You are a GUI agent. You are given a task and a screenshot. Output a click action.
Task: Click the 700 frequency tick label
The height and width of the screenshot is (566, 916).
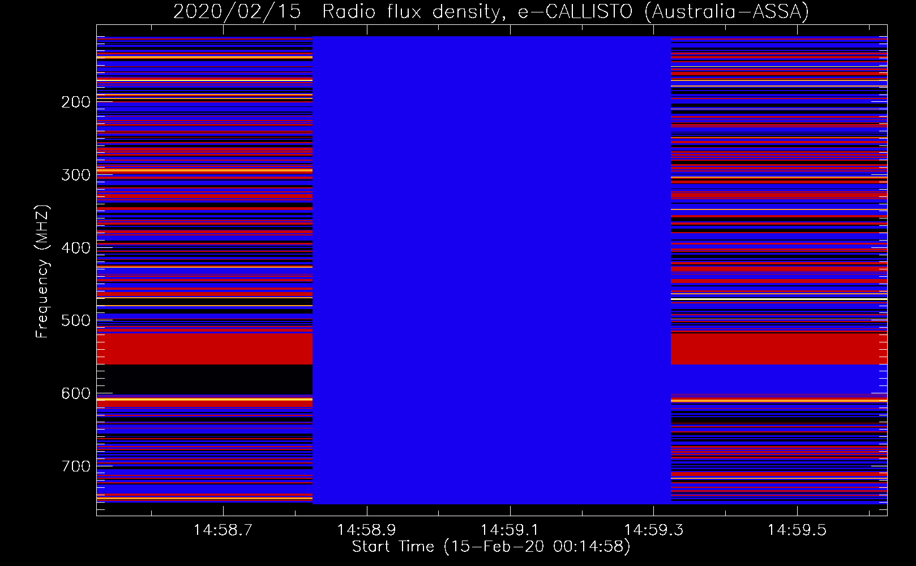coord(76,466)
